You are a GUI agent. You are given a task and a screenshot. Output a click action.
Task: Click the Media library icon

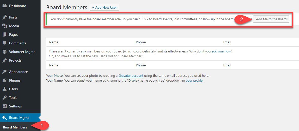point(4,26)
